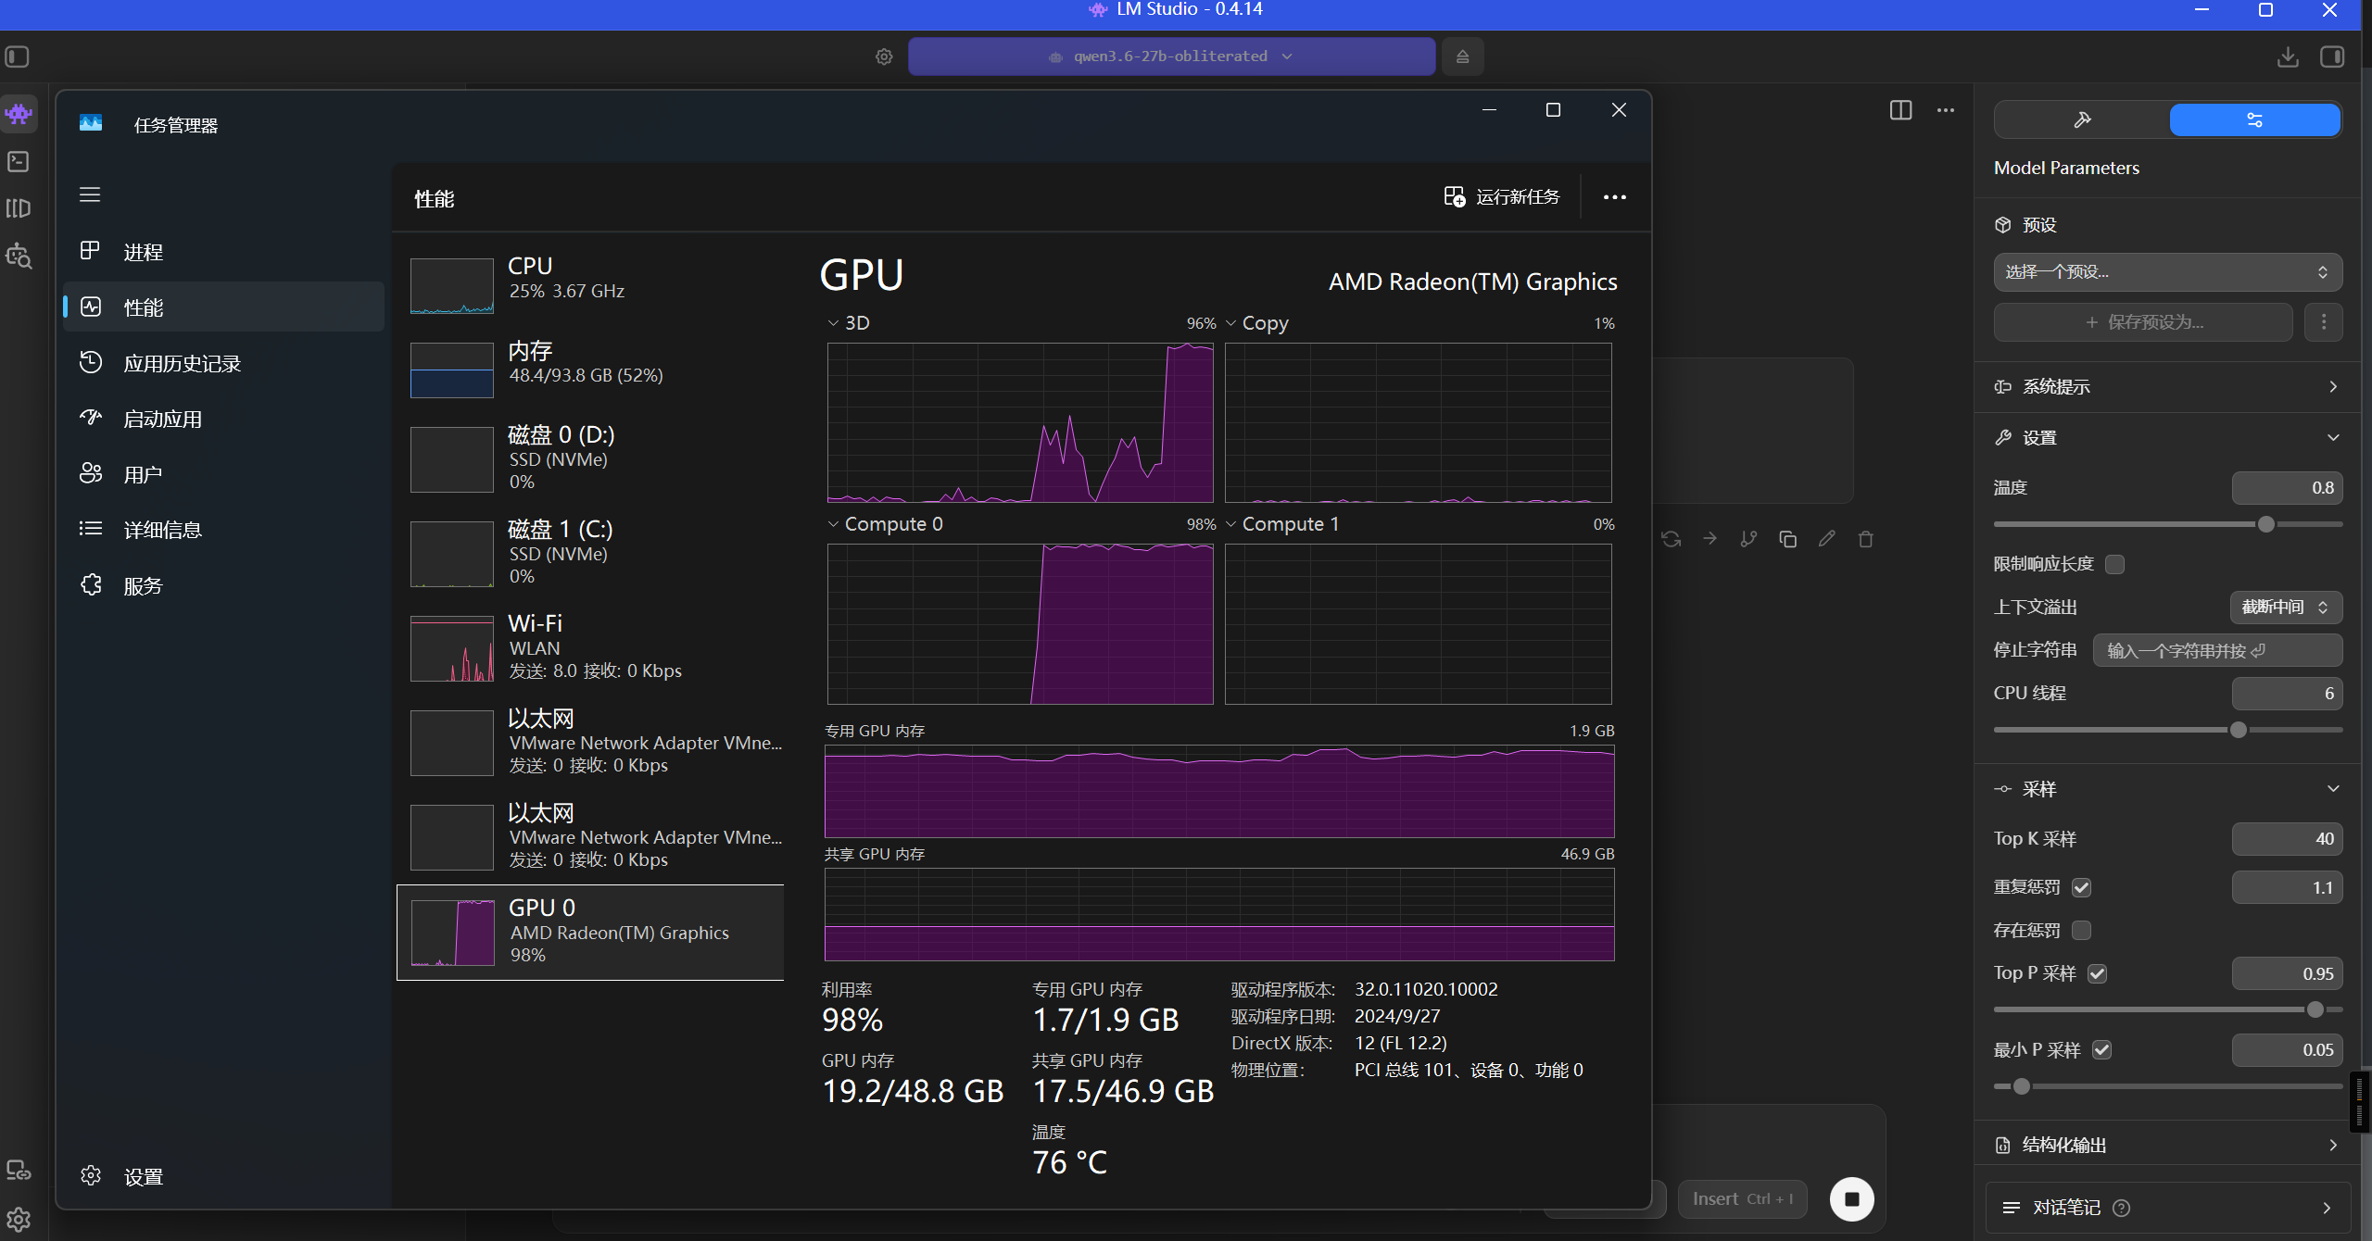Collapse the settings section in Model Parameters
Viewport: 2372px width, 1241px height.
[2168, 437]
